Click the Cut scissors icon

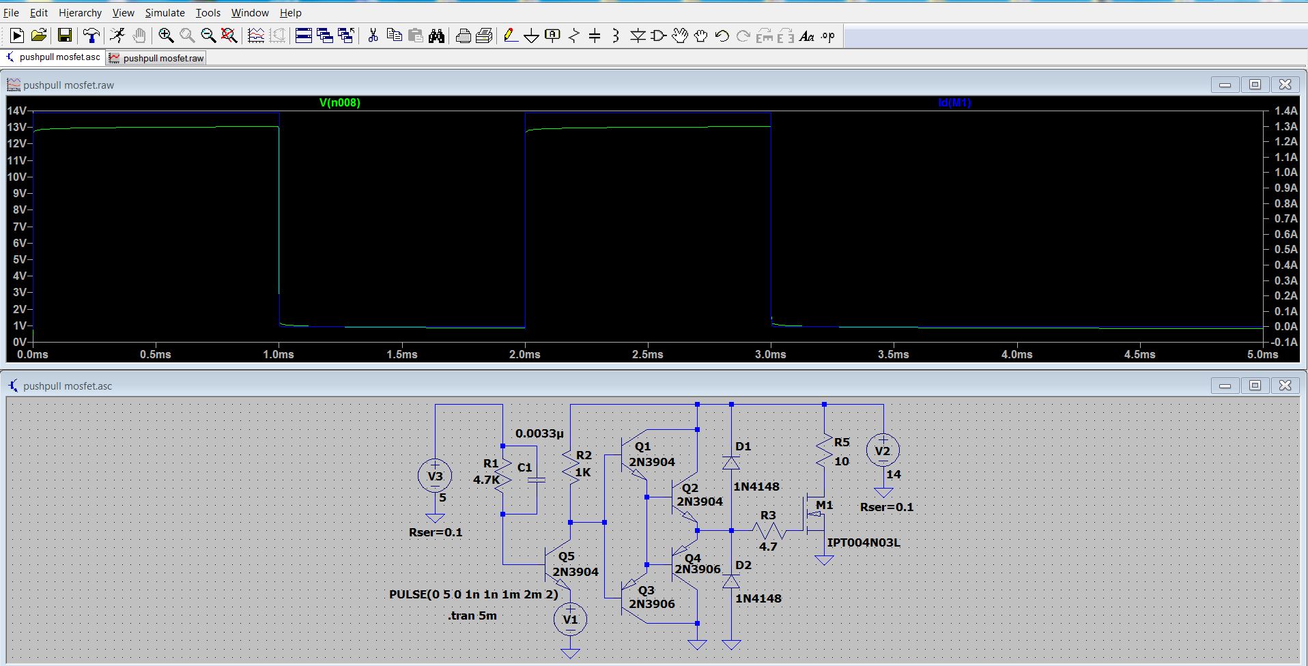(x=373, y=35)
